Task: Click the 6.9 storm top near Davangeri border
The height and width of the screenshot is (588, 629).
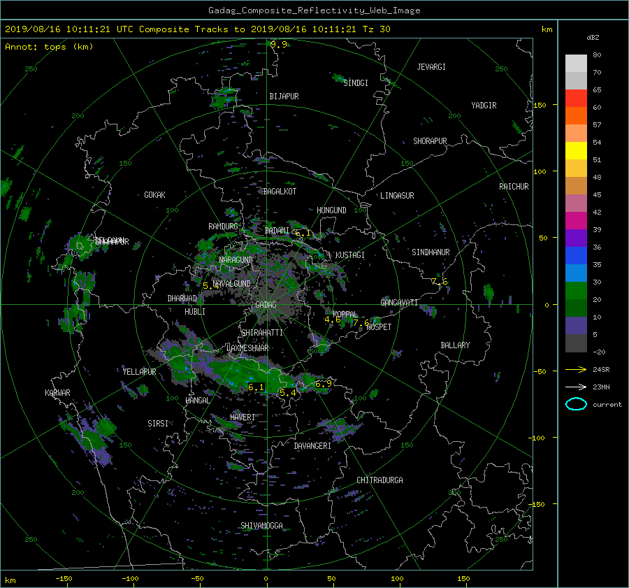Action: pyautogui.click(x=324, y=384)
